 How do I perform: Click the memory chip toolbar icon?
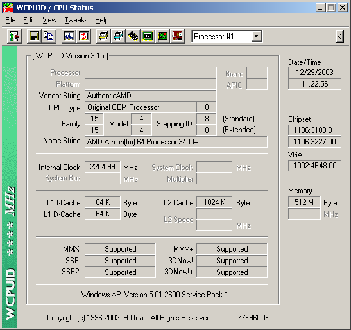click(x=133, y=36)
